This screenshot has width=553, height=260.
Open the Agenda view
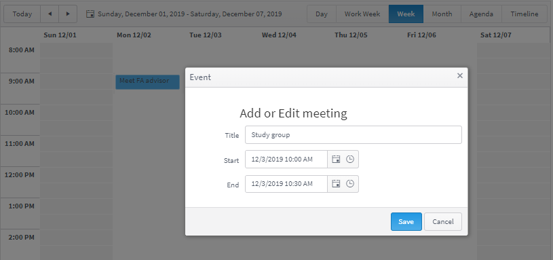pos(481,14)
